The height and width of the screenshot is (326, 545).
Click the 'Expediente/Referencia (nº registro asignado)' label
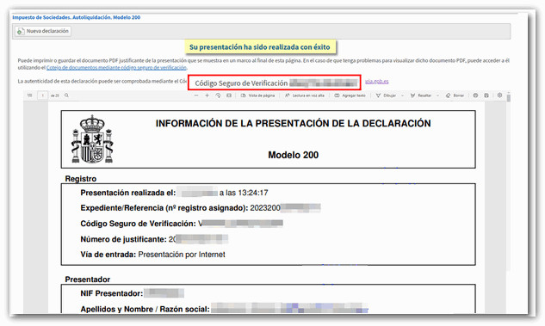click(x=164, y=208)
